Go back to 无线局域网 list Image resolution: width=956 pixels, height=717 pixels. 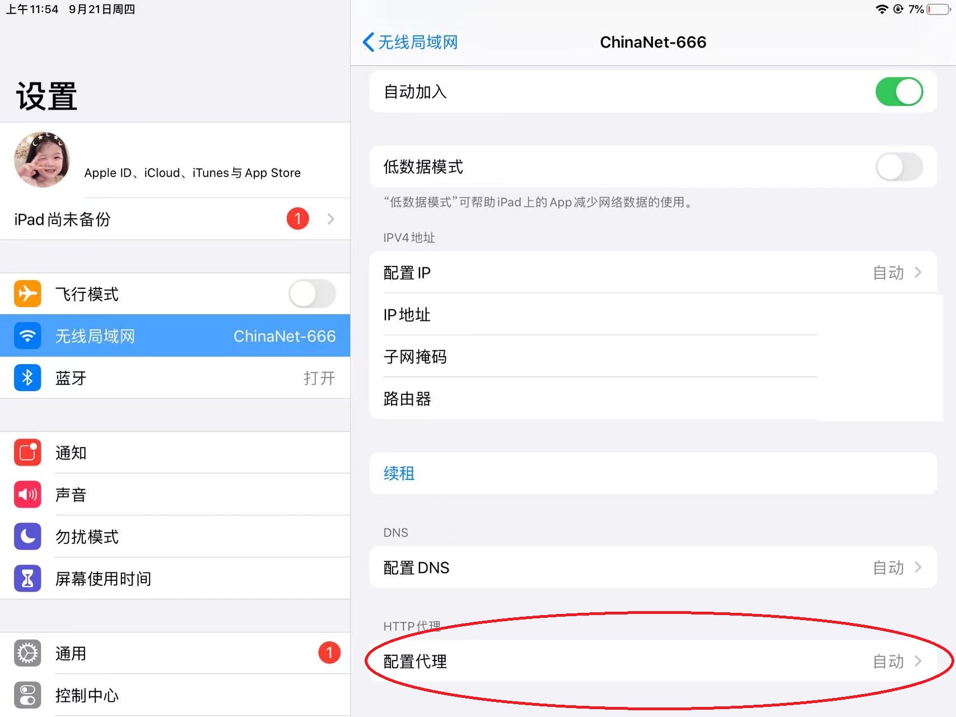point(410,42)
